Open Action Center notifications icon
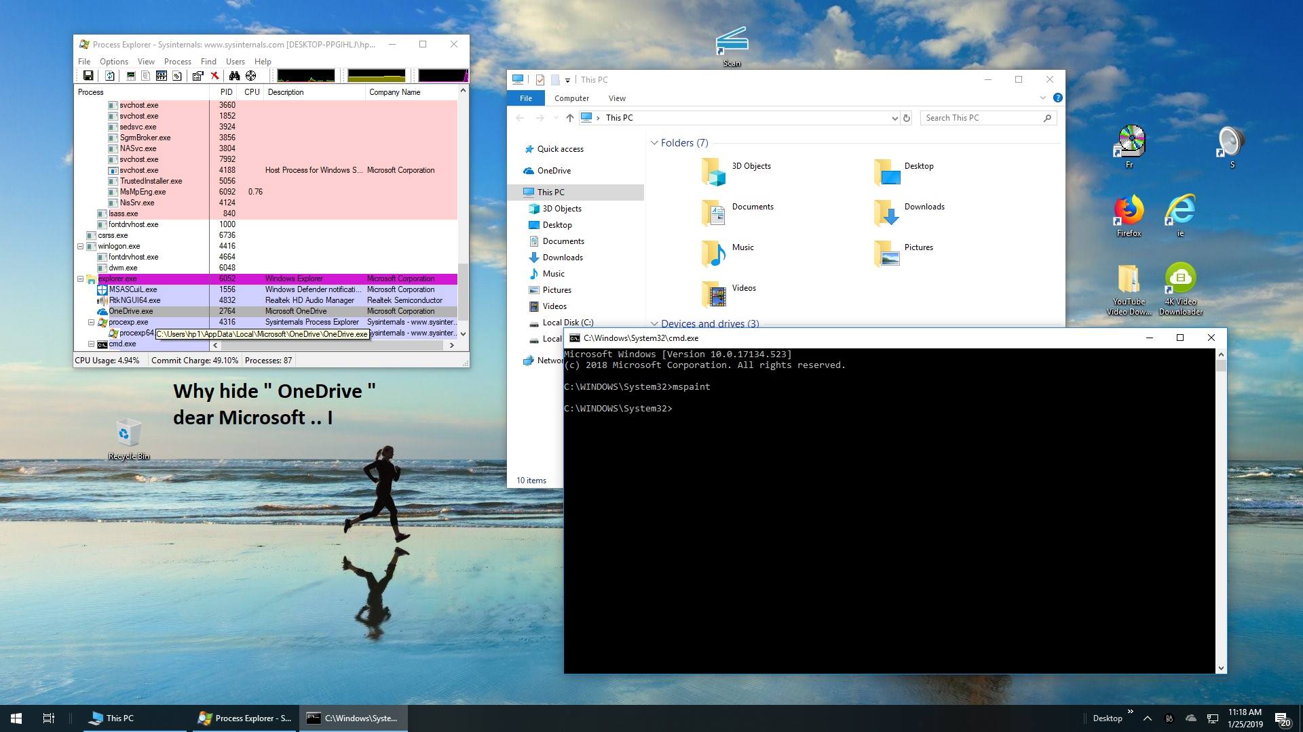Screen dimensions: 1303x732 tap(1282, 718)
